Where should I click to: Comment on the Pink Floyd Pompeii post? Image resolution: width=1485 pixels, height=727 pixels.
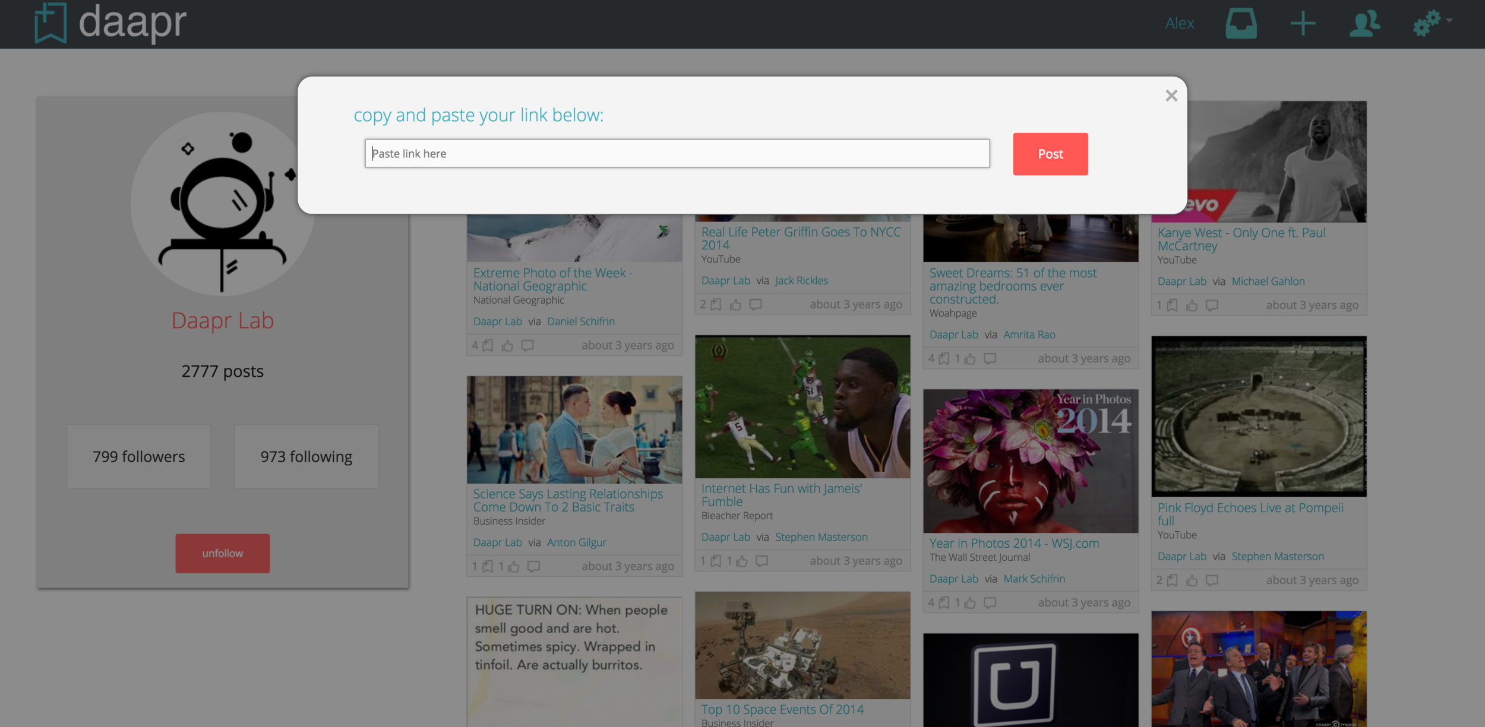pos(1212,580)
